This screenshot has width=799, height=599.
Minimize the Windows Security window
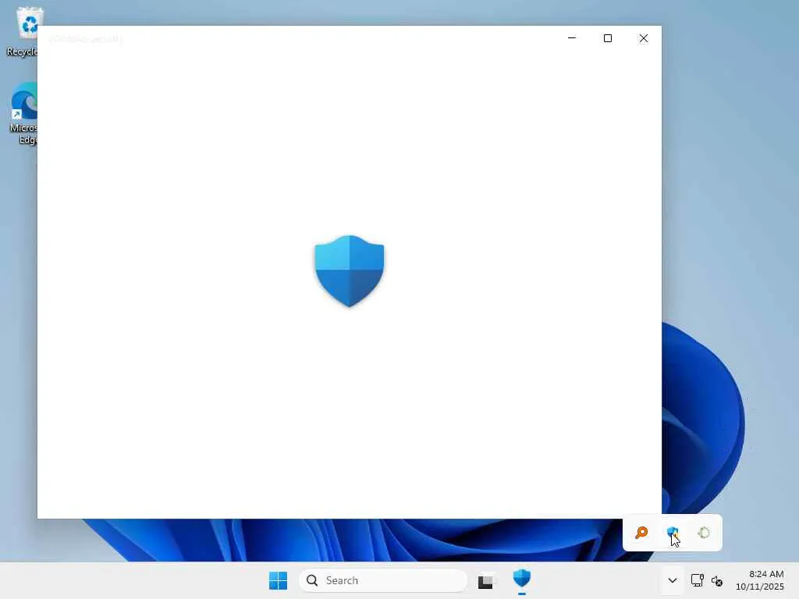click(572, 38)
